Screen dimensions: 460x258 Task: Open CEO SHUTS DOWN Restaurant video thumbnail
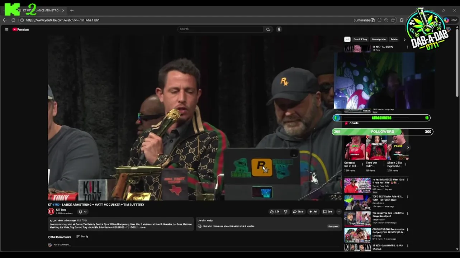pos(357,235)
